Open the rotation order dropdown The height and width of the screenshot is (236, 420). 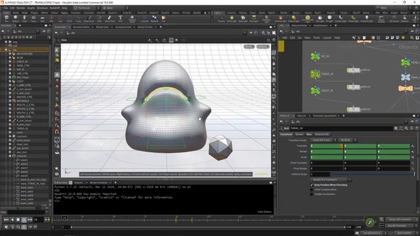pos(348,140)
